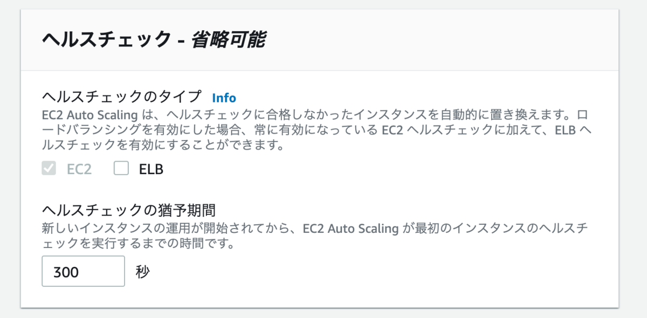Click the divider below the section header

(323, 69)
